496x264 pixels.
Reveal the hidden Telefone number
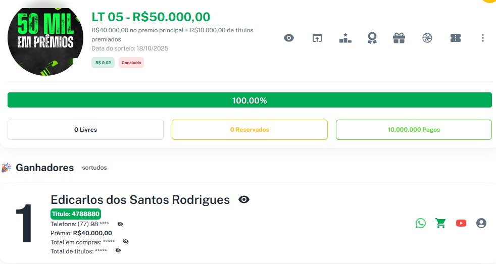120,224
